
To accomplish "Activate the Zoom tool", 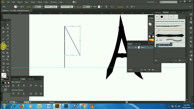I will (8, 71).
